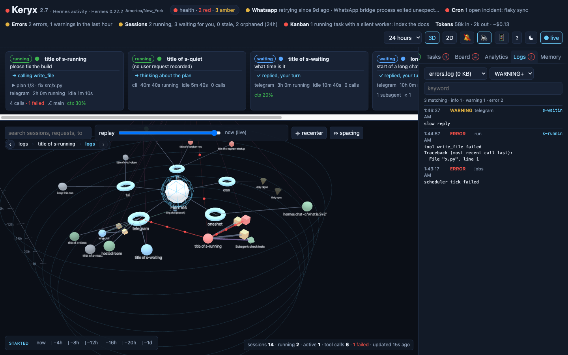This screenshot has height=355, width=568.
Task: Select the blue title of s-waiting node
Action: coord(147,250)
